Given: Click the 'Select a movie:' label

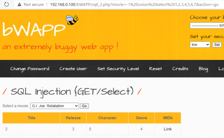Looking at the screenshot, I should (x=16, y=106).
